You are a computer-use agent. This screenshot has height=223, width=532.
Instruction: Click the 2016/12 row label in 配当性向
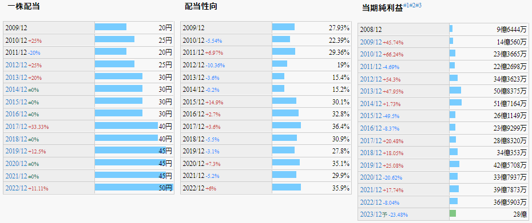pos(193,115)
